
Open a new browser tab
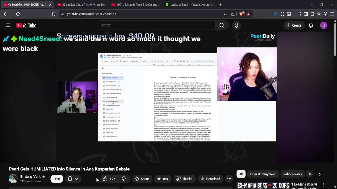[x=220, y=4]
